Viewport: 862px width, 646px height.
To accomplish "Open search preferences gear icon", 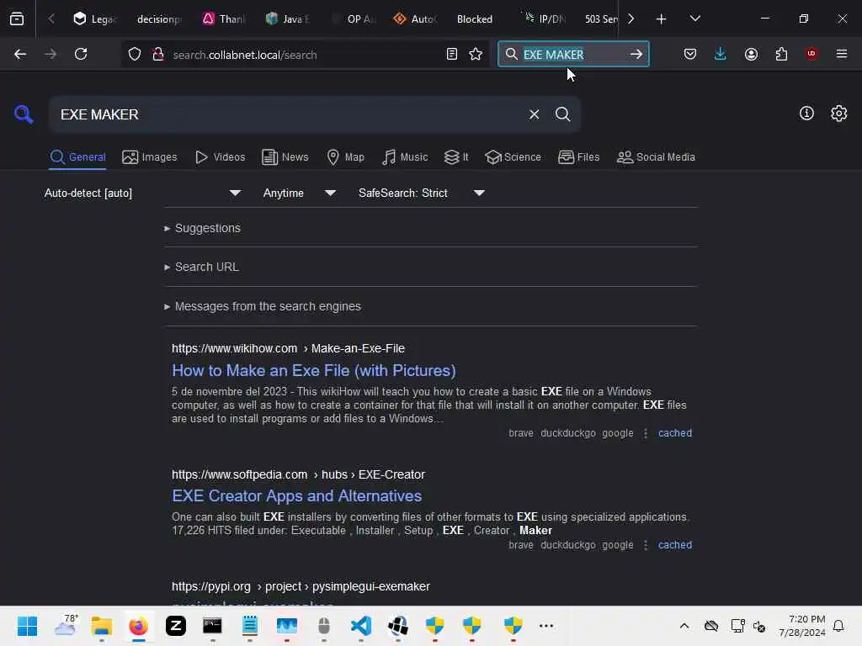I will coord(839,114).
